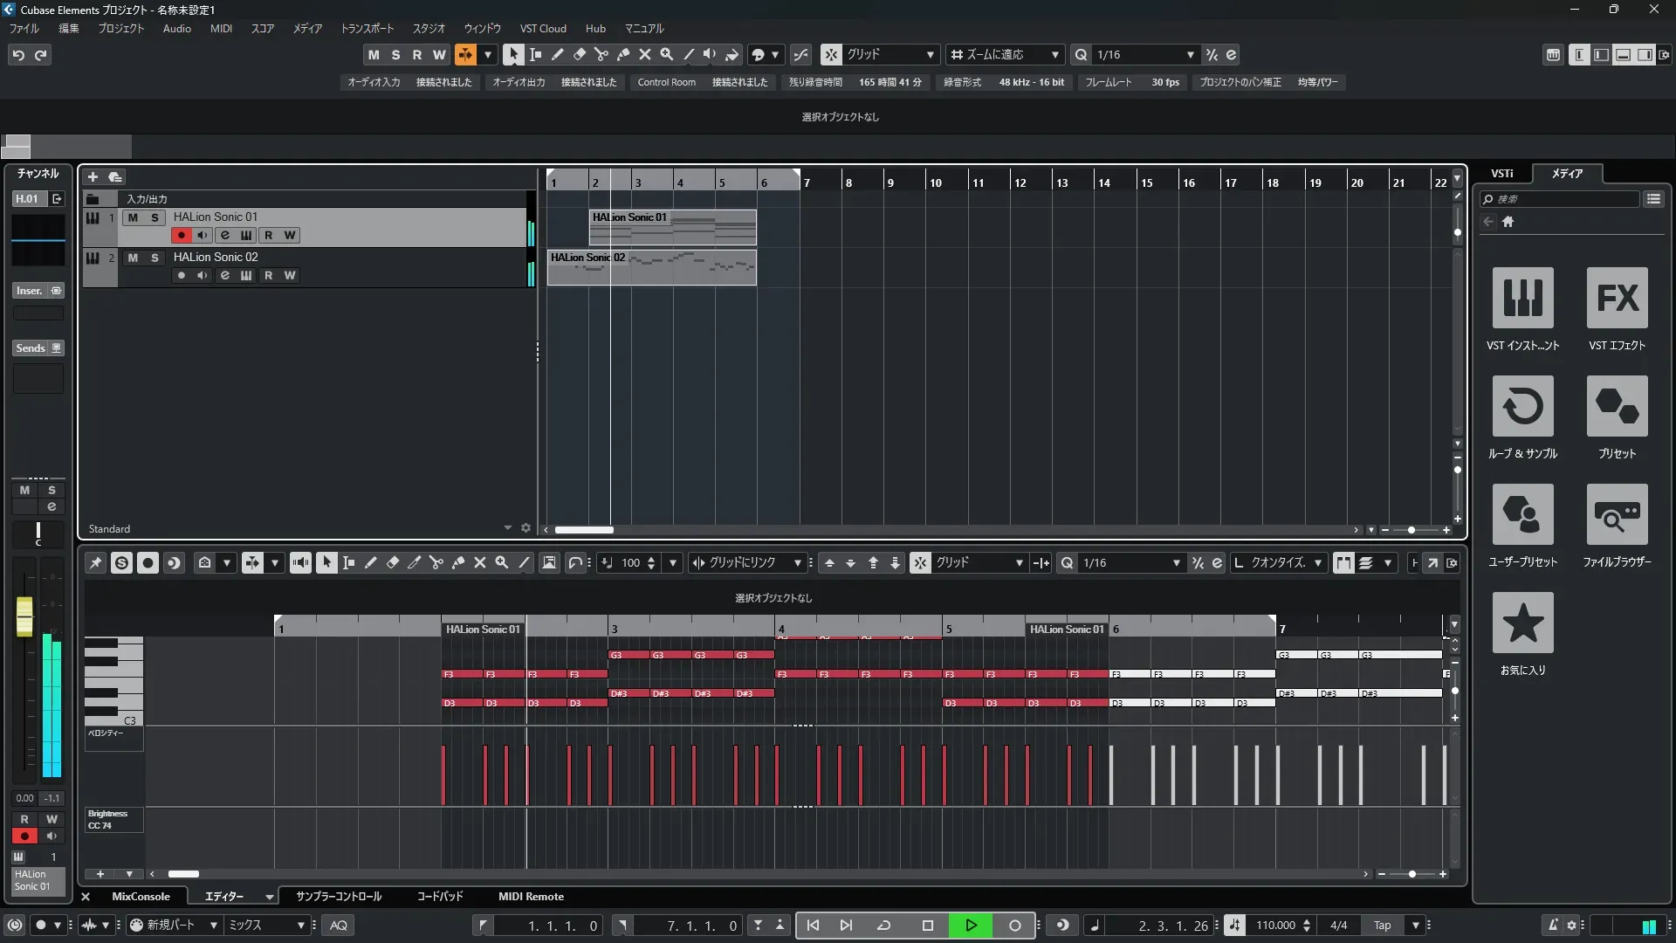Activate the cycle loop button in transport
The width and height of the screenshot is (1676, 943).
point(883,926)
